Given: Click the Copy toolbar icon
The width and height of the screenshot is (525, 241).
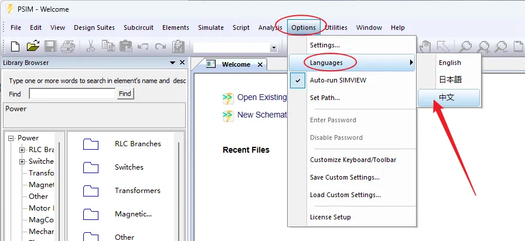Looking at the screenshot, I should tap(108, 46).
